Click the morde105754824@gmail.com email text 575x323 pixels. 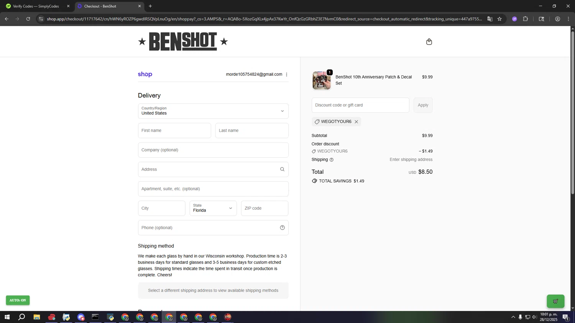tap(254, 75)
